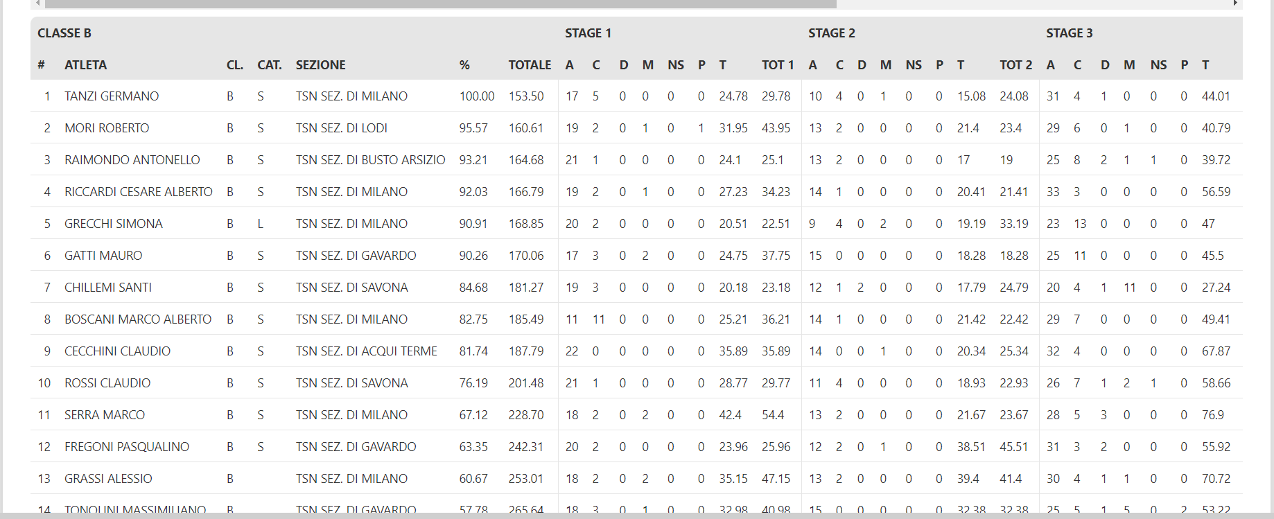1274x519 pixels.
Task: Click the ATLETA column header
Action: pos(85,65)
